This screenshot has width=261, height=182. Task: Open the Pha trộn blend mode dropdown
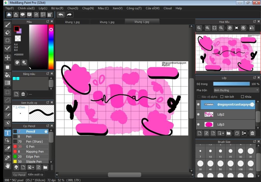(236, 90)
